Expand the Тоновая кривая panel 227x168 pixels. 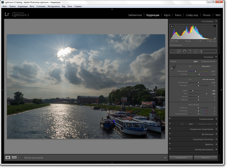(x=216, y=119)
